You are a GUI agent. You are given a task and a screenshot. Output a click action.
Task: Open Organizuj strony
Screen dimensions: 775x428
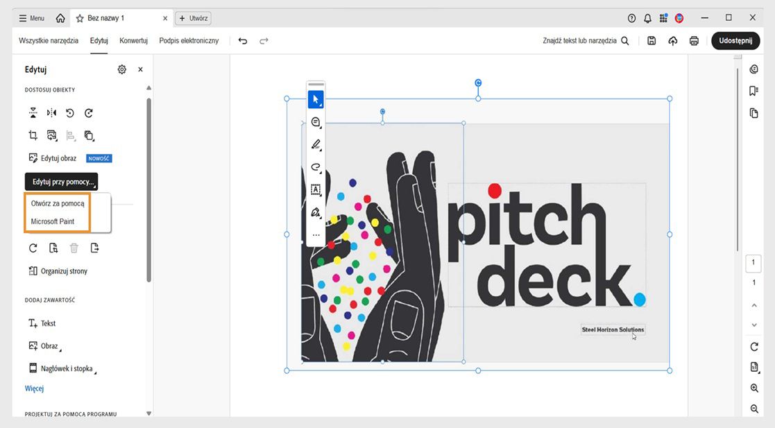[58, 271]
